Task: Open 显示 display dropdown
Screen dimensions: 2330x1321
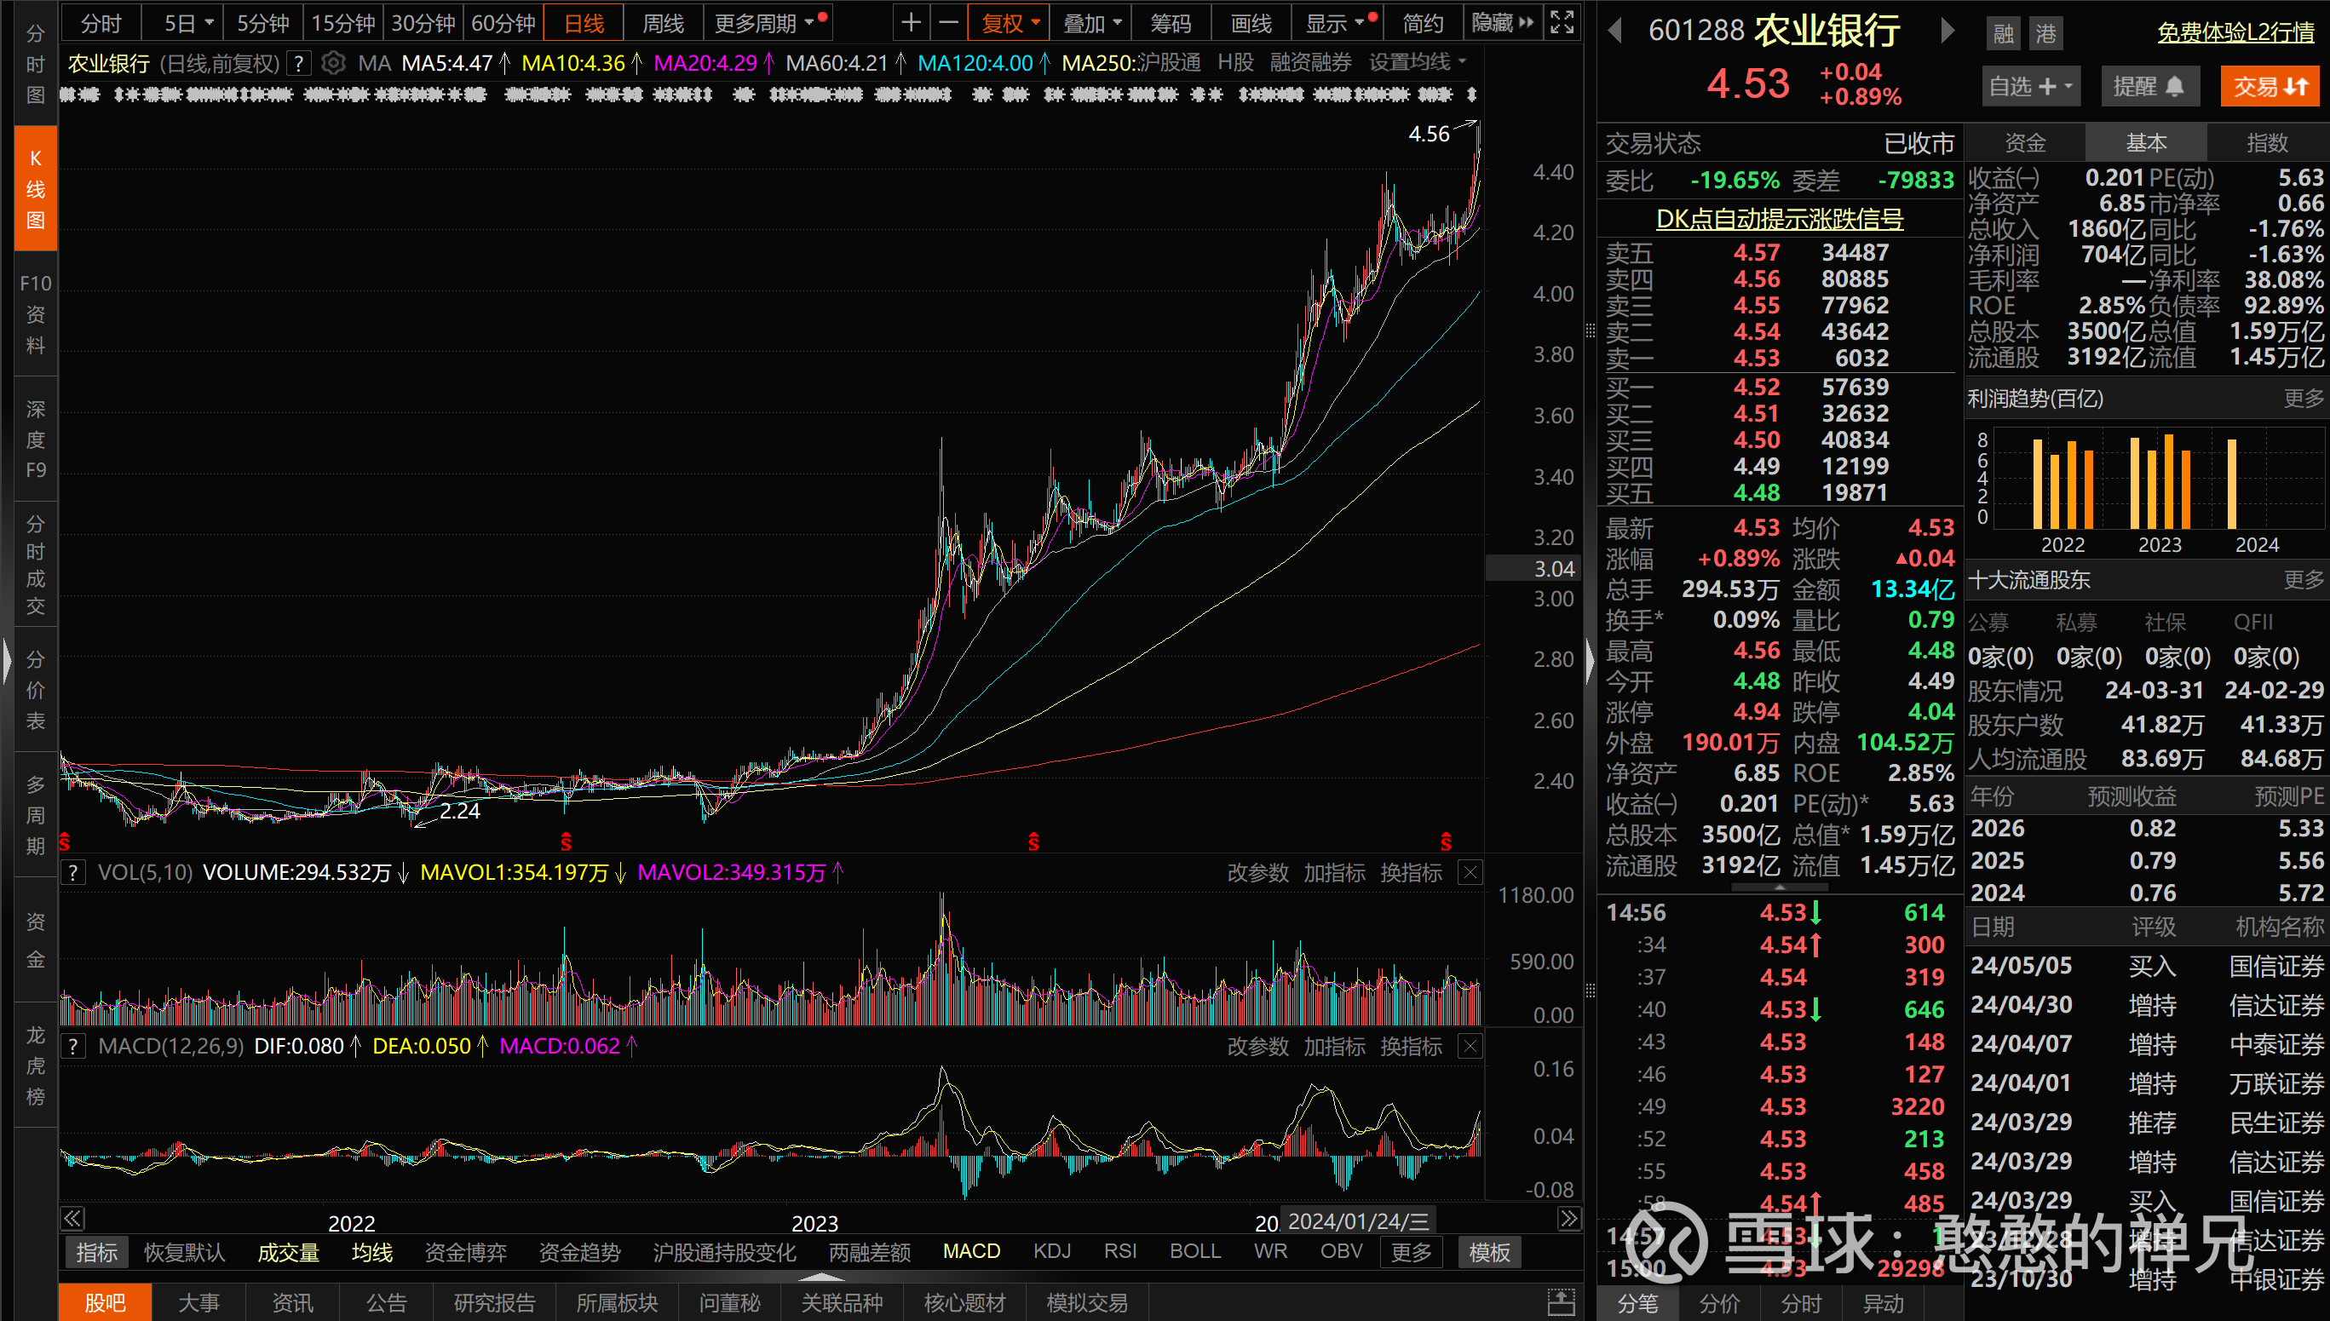Action: (1338, 23)
